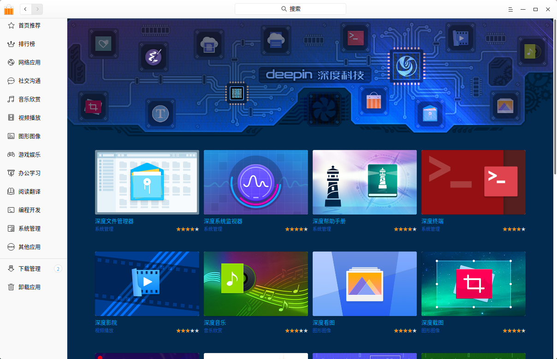Click 系统管理 category under 深度终端
Viewport: 557px width, 359px height.
pyautogui.click(x=431, y=229)
